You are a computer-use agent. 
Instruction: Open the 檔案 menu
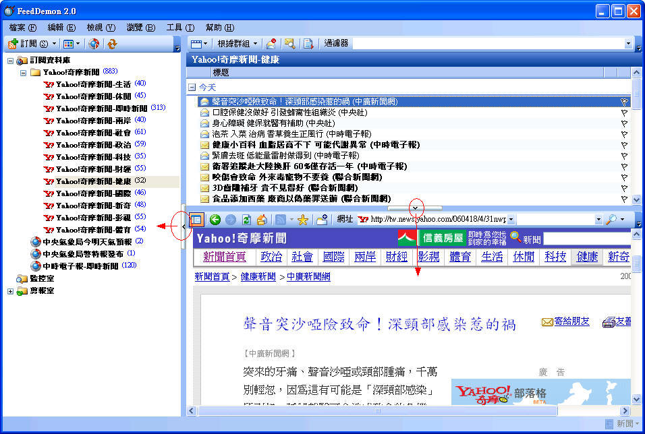pyautogui.click(x=23, y=28)
